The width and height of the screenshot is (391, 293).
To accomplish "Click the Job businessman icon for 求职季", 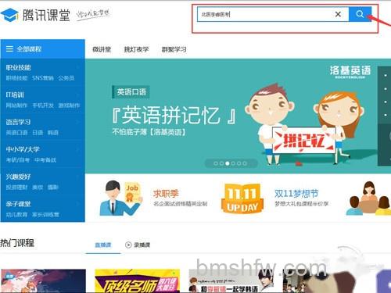I will (121, 198).
